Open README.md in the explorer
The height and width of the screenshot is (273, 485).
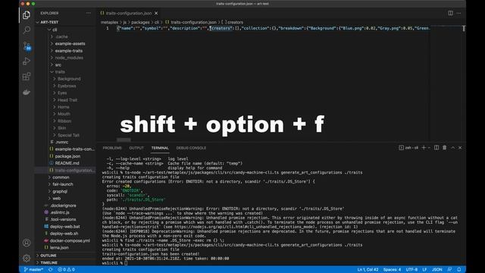tap(65, 163)
